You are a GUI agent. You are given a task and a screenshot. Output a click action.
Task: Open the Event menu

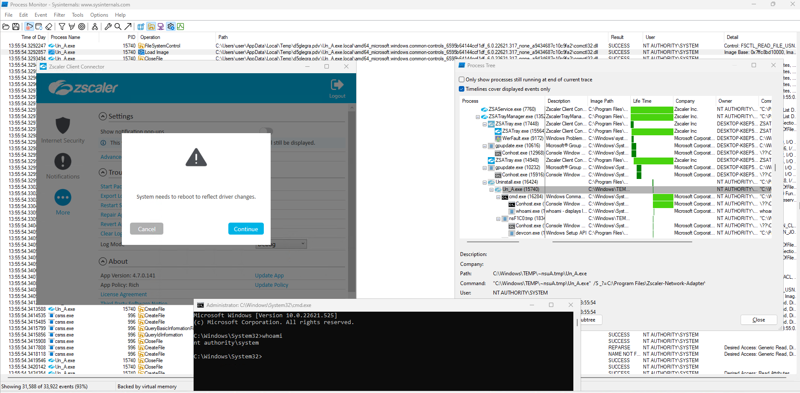coord(41,15)
